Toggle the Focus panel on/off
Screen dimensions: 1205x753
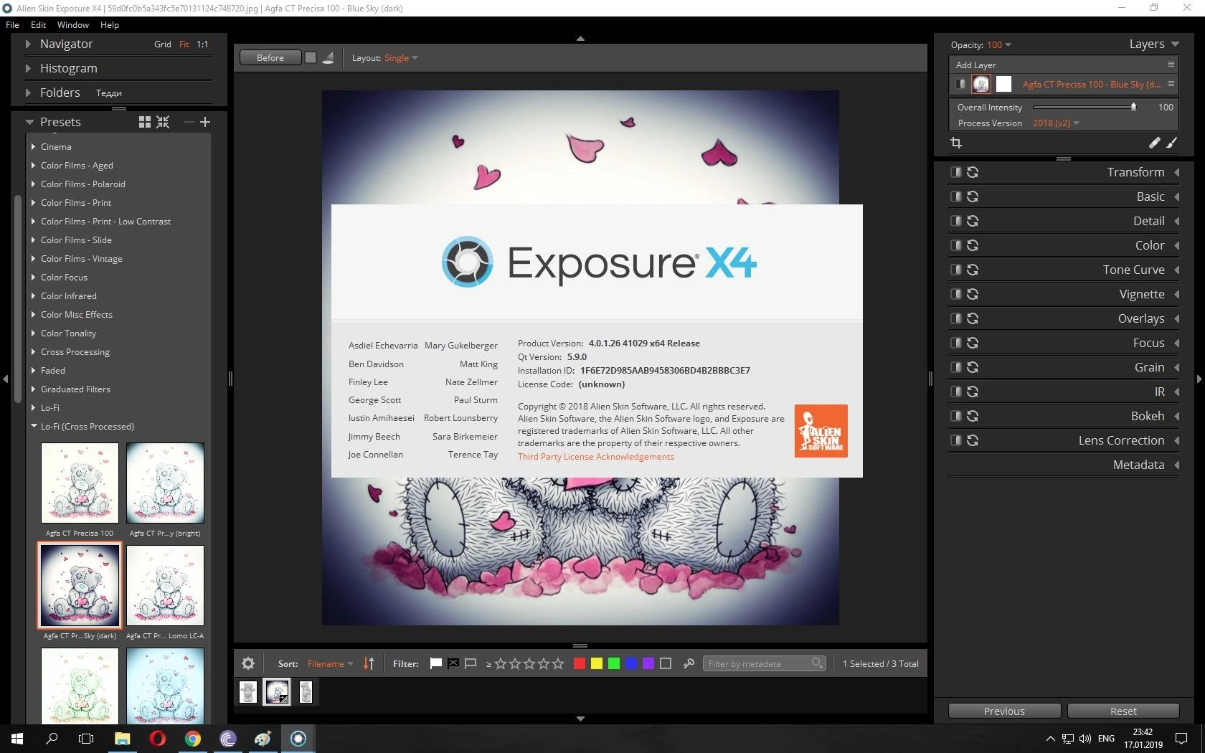(955, 343)
